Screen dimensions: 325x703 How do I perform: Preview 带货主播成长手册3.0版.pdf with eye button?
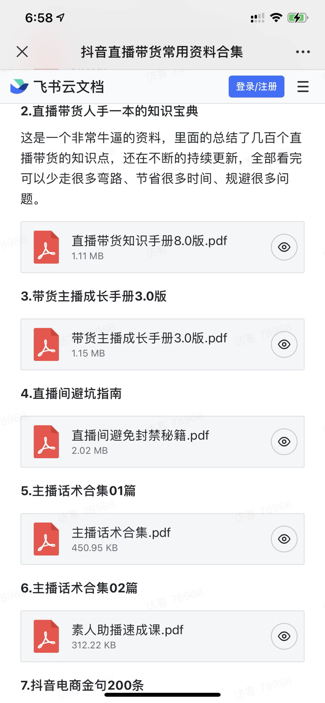[x=284, y=344]
